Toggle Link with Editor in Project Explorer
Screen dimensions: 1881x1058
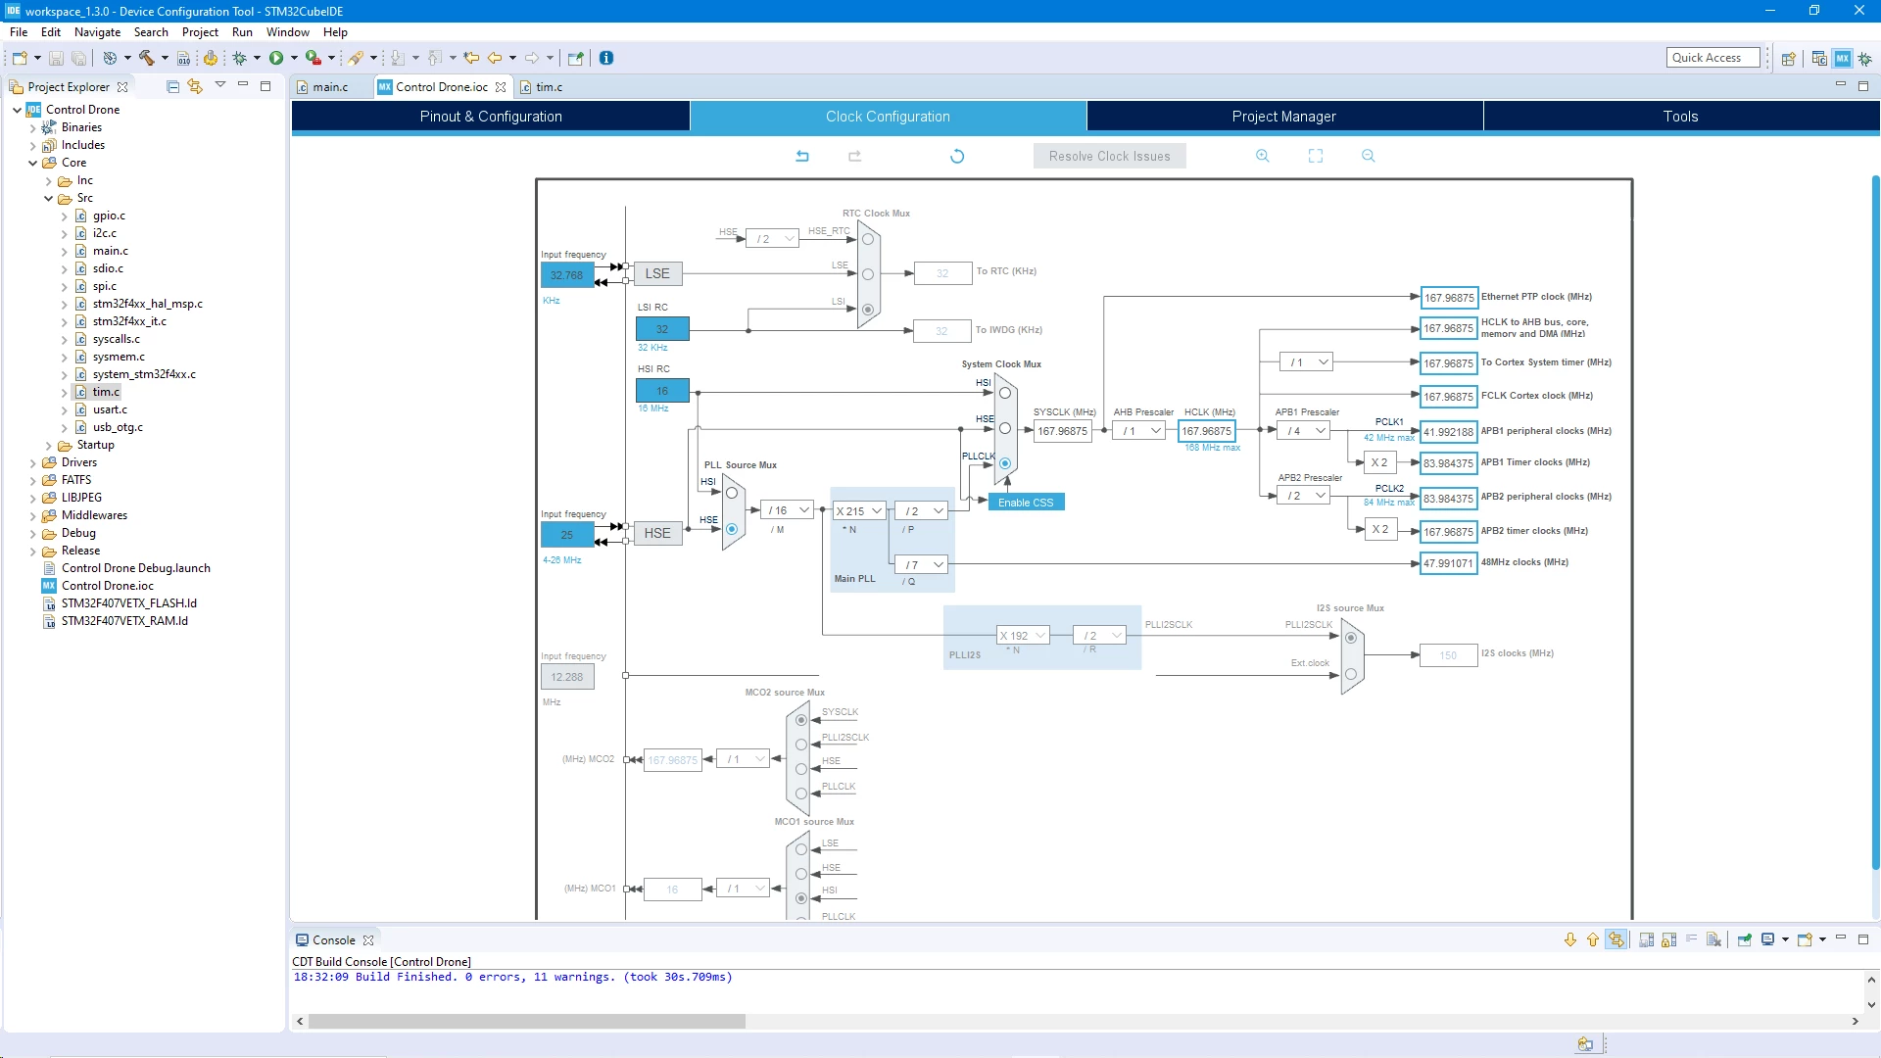tap(195, 86)
